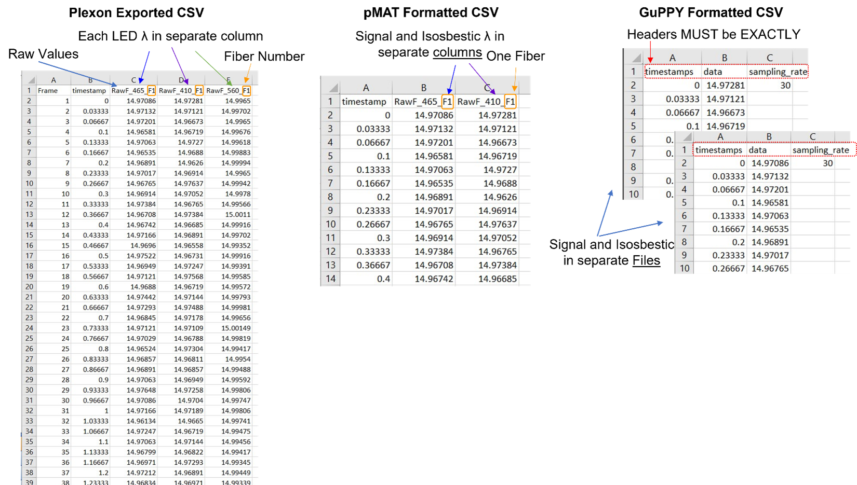Select column A header in lower GuPPY sheet
The width and height of the screenshot is (857, 485).
pyautogui.click(x=720, y=137)
